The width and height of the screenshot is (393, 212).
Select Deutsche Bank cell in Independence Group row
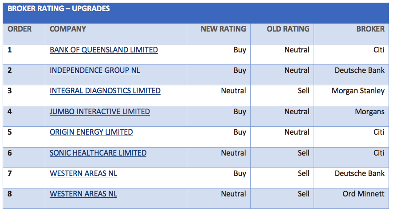(360, 70)
